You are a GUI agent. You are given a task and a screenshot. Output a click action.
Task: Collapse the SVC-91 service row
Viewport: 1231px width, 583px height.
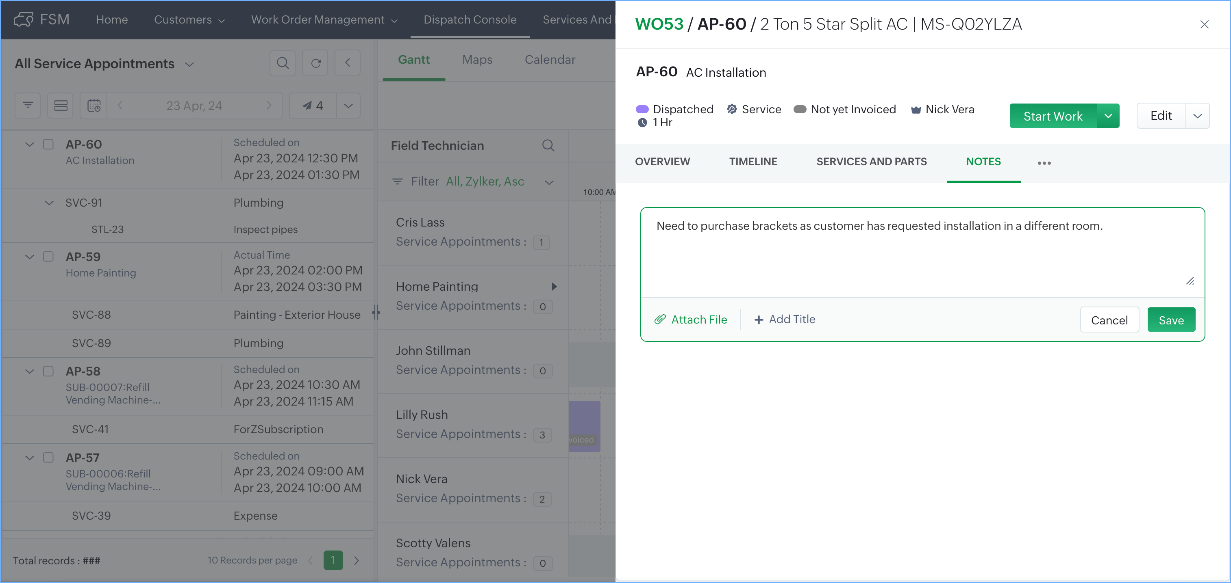coord(49,203)
